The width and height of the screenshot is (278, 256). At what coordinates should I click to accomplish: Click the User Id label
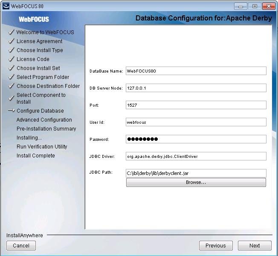97,122
